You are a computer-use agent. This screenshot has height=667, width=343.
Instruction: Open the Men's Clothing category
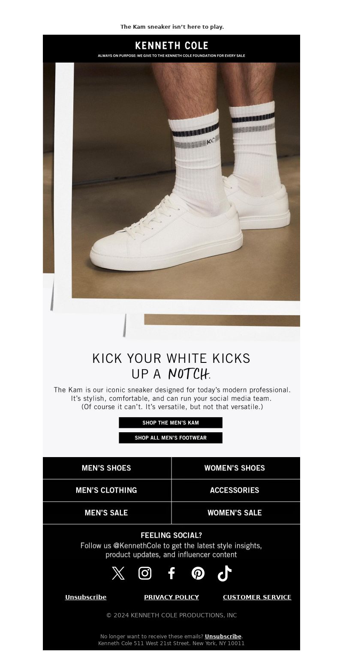coord(107,491)
